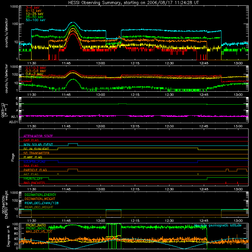
Task: Pick the 'NON_SOLAR_EVENT' flag label
Action: (38, 145)
